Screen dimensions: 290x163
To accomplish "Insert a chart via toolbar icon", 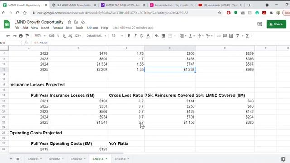I will click(231, 36).
